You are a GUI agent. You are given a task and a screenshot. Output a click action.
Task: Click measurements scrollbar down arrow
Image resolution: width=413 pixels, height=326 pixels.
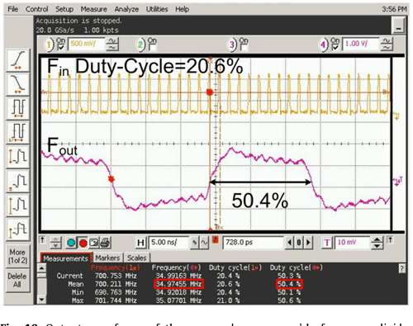41,300
